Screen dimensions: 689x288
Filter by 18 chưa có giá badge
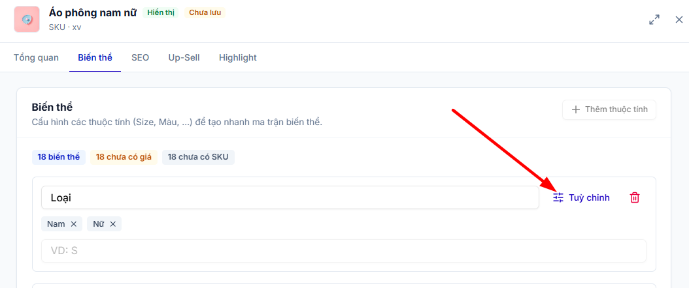124,158
